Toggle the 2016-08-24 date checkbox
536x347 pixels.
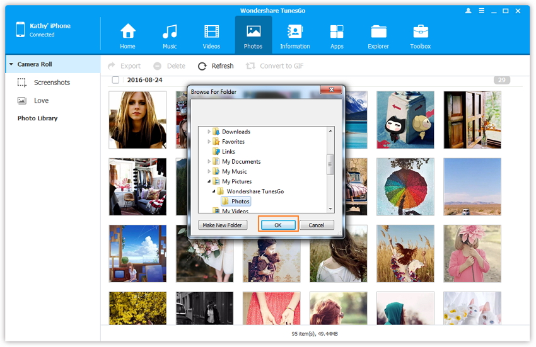(x=115, y=80)
